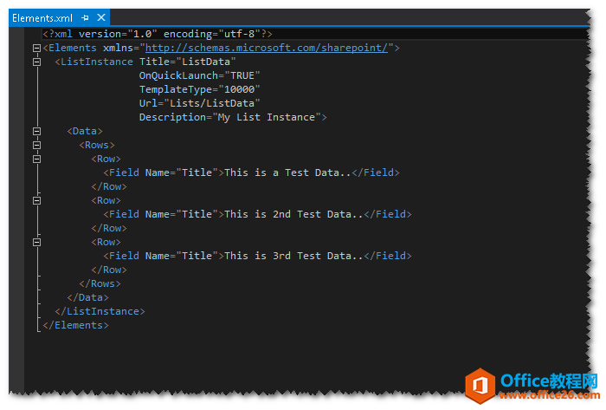The width and height of the screenshot is (606, 410).
Task: Collapse the ListInstance element outline
Action: click(x=36, y=62)
